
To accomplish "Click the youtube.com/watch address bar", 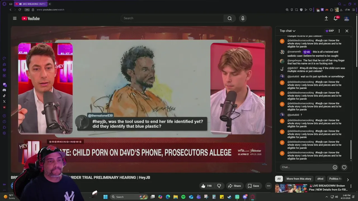I will point(50,10).
